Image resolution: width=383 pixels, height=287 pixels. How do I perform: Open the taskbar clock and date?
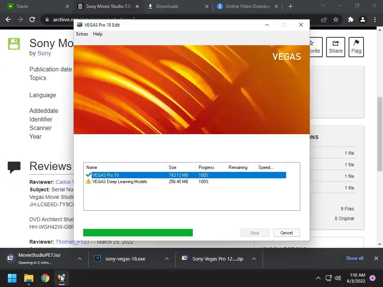tap(356, 278)
